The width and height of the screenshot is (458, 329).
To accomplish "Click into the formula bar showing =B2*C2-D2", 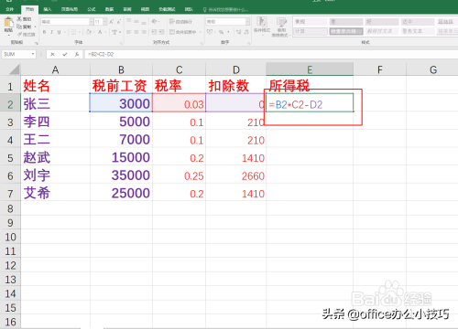I will 271,54.
